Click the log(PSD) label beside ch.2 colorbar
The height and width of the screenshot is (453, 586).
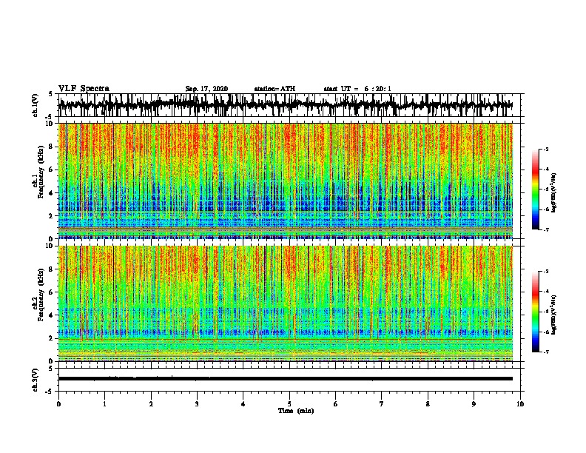click(x=554, y=315)
